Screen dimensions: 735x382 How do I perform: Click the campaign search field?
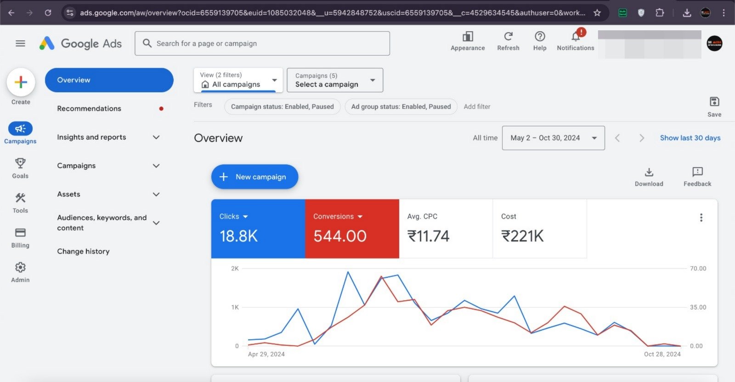(262, 44)
